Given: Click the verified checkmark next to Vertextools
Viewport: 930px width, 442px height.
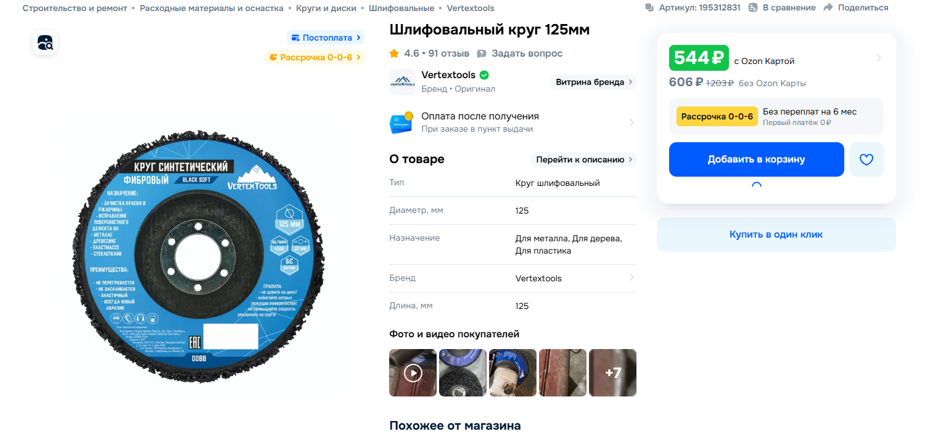Looking at the screenshot, I should pyautogui.click(x=484, y=75).
